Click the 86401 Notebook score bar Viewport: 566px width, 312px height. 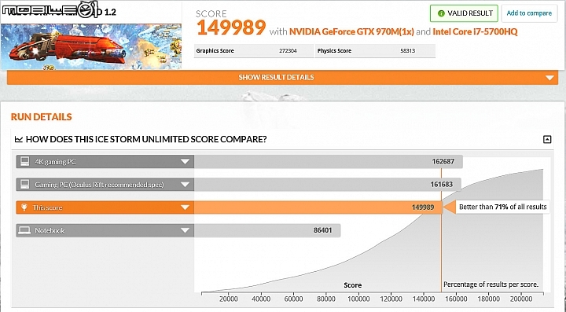(267, 230)
